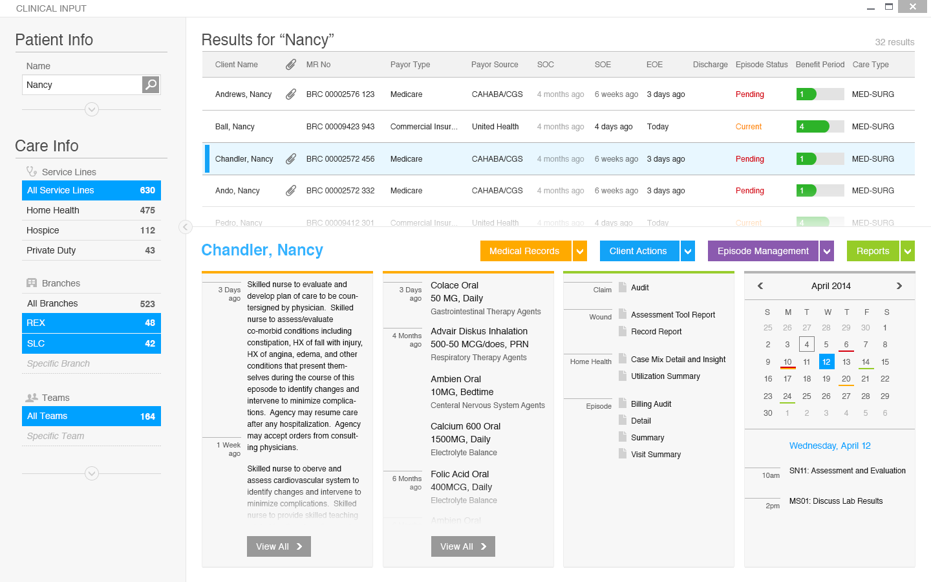Click the Billing Audit document icon
This screenshot has height=582, width=931.
(x=623, y=404)
